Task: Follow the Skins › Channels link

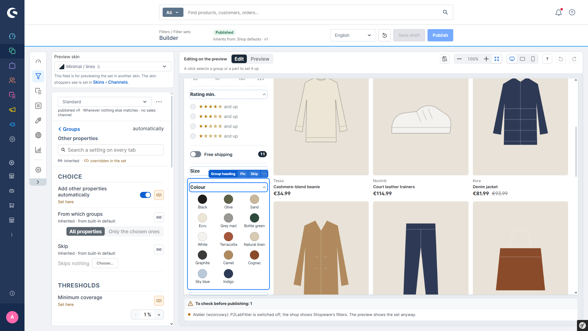Action: point(110,82)
